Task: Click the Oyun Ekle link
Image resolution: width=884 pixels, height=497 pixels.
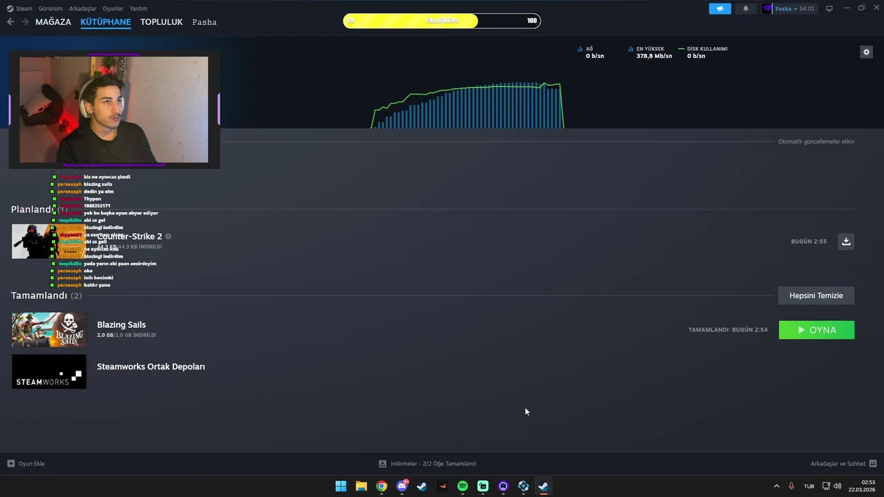Action: click(x=31, y=463)
